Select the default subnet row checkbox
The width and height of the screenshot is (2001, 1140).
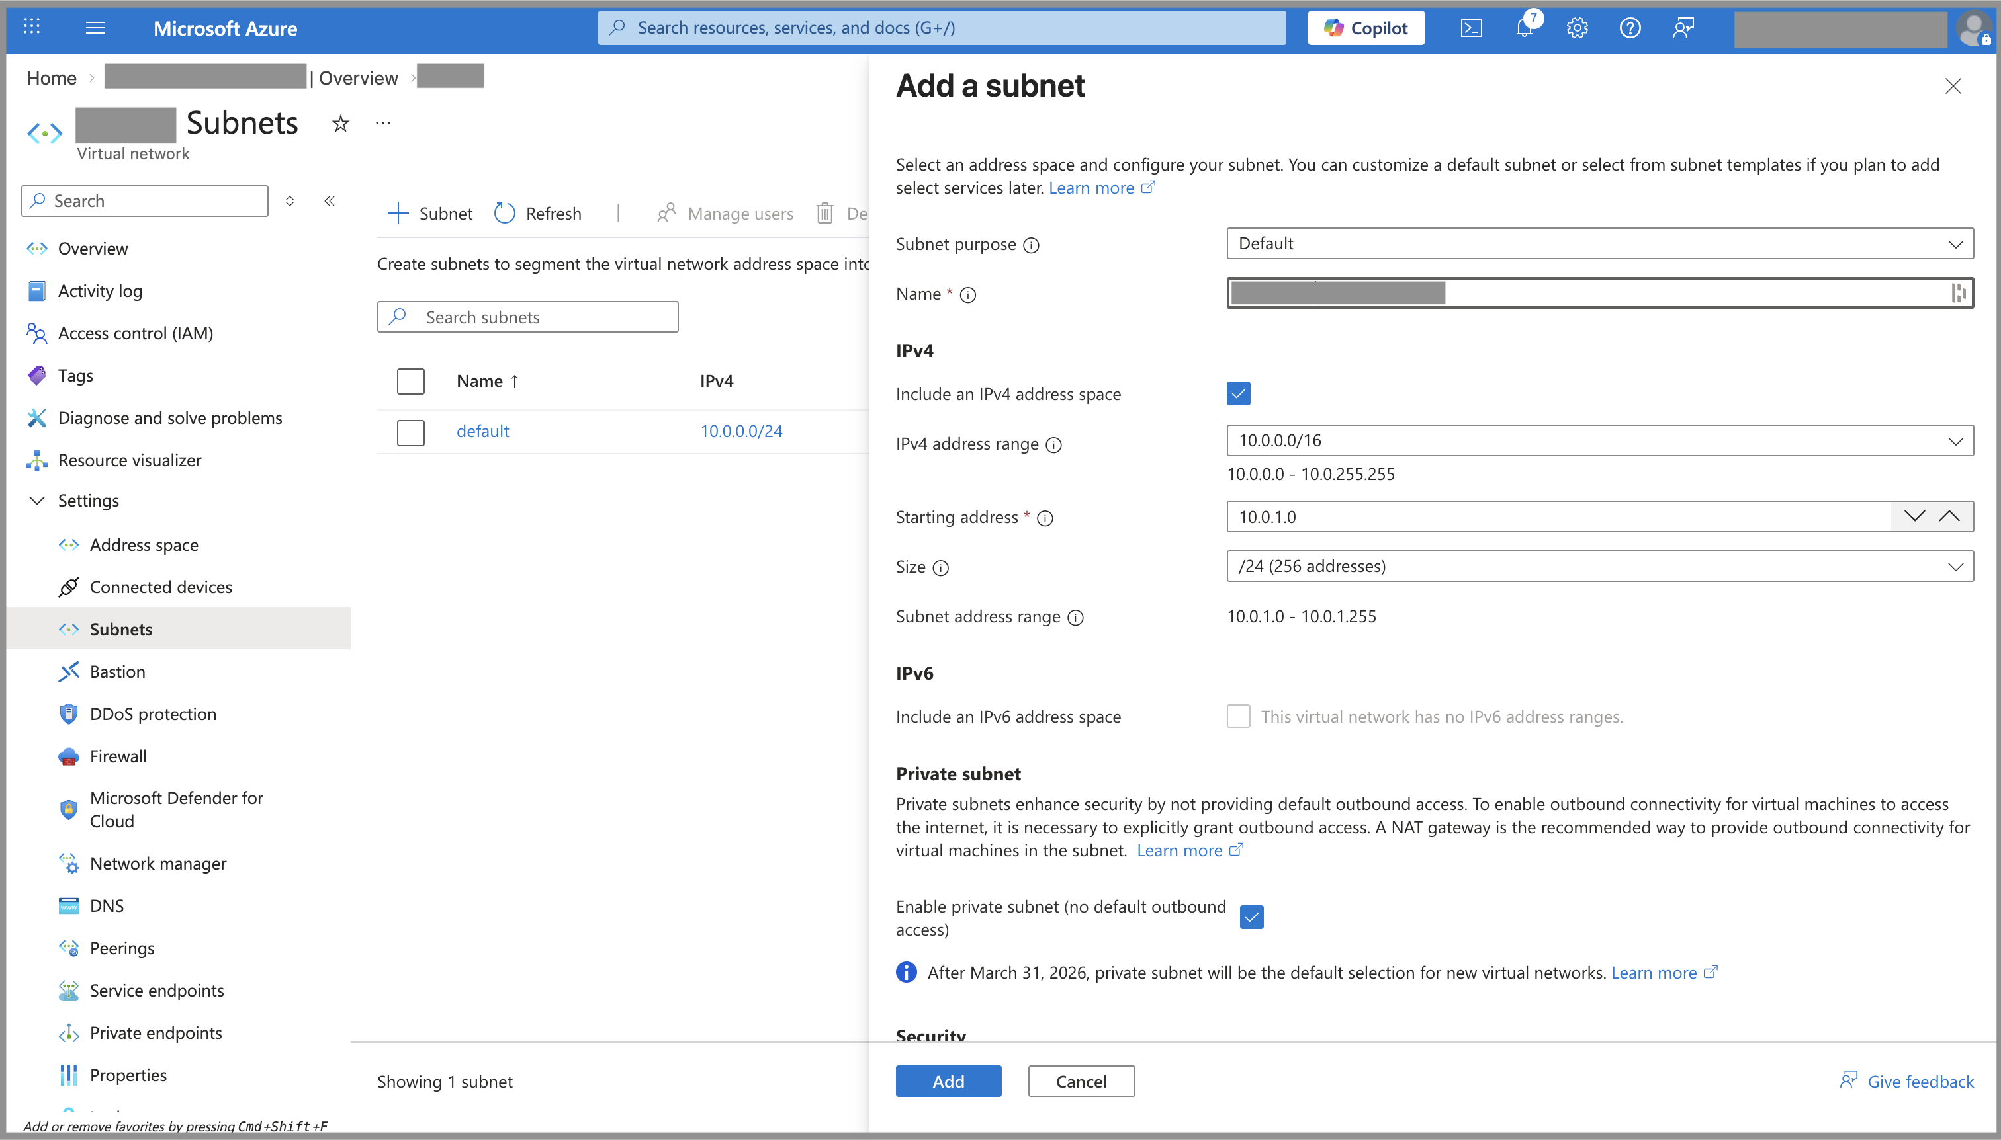coord(410,432)
